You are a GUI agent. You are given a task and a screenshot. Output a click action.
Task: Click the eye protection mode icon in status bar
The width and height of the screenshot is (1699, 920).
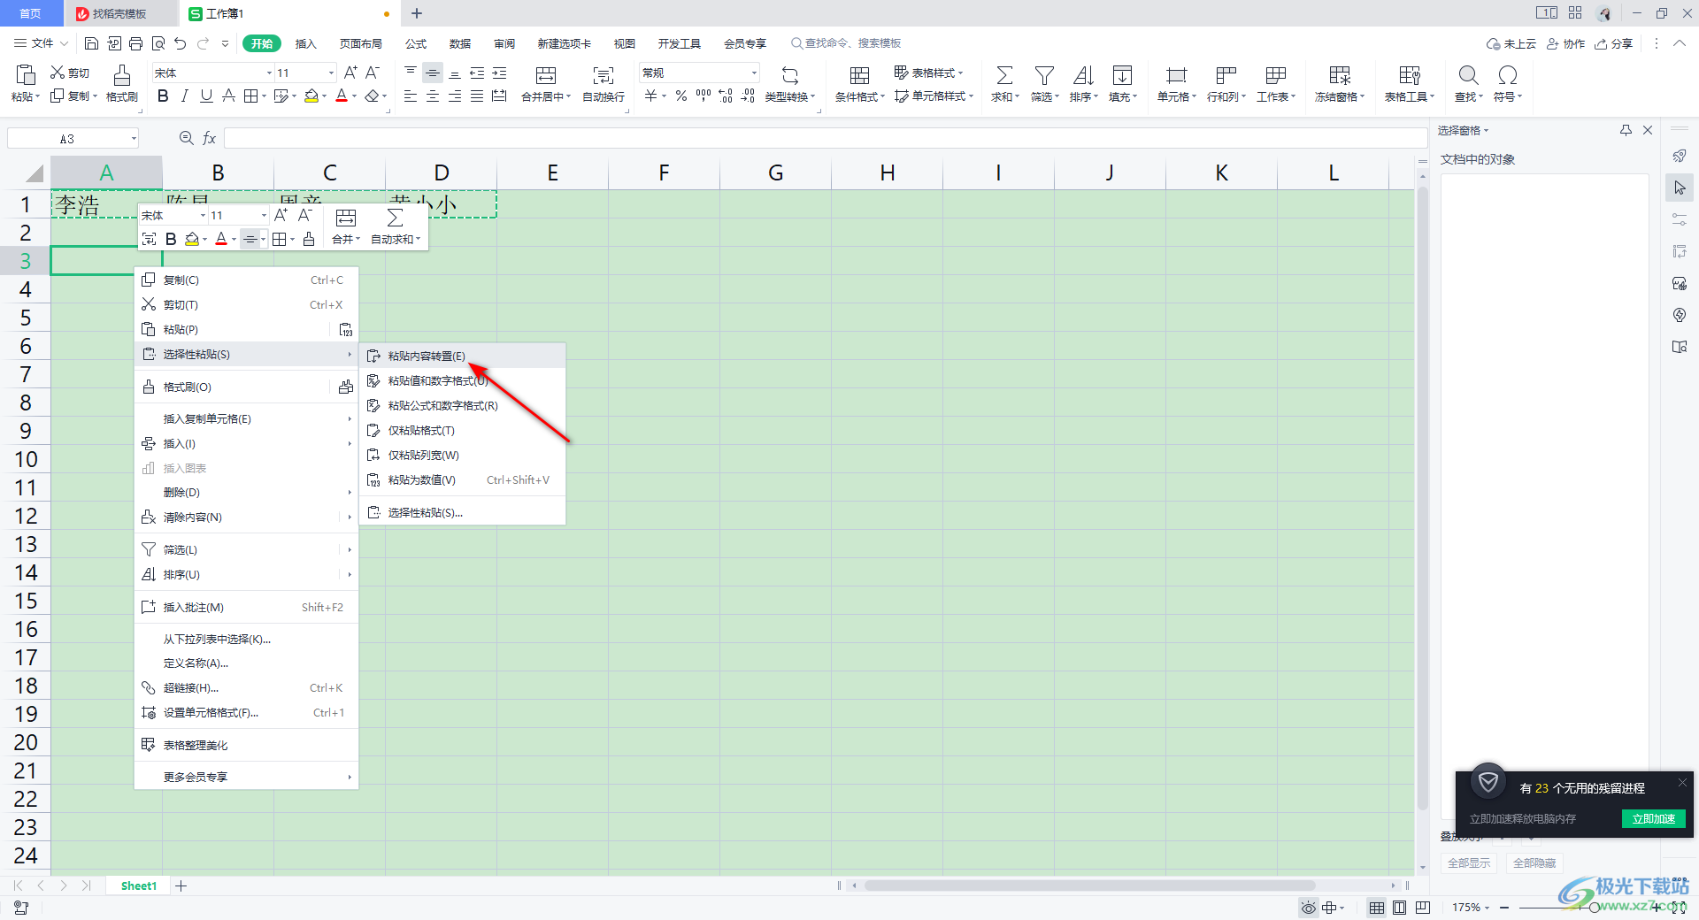pos(1309,907)
